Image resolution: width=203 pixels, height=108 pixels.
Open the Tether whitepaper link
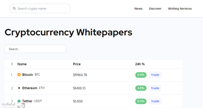click(x=27, y=101)
